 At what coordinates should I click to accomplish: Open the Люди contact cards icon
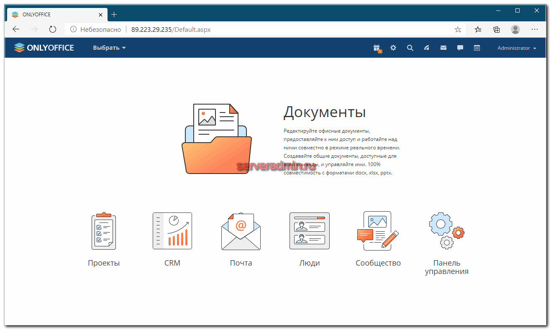[310, 231]
